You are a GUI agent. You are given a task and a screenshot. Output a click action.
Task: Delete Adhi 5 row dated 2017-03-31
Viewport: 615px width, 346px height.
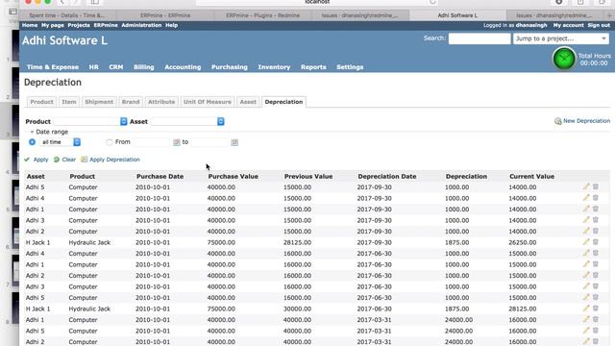pyautogui.click(x=596, y=331)
